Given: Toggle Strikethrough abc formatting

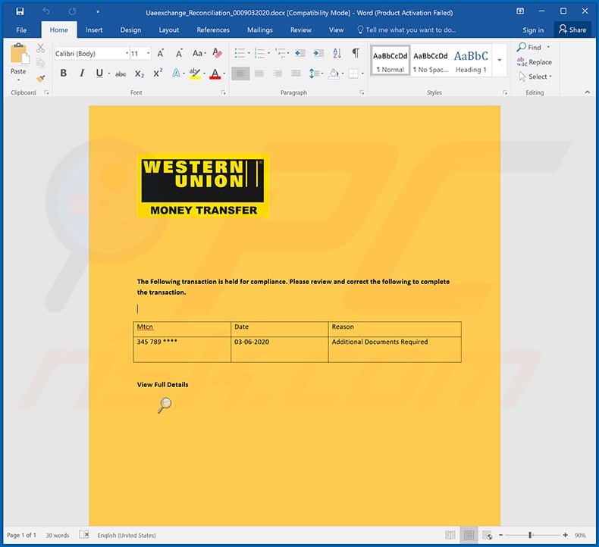Looking at the screenshot, I should (121, 73).
